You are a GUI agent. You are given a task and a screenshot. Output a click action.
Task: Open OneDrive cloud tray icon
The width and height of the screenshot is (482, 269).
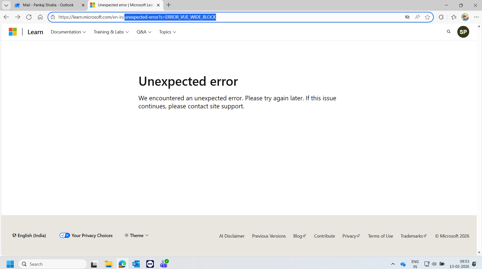pos(403,264)
